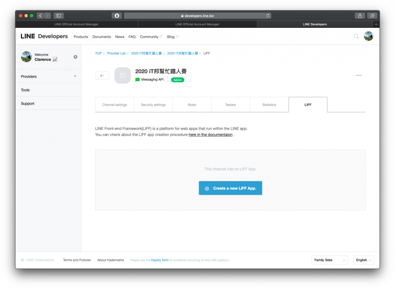Screen dimensions: 395x289
Task: Open the Channel settings tab
Action: coord(115,105)
